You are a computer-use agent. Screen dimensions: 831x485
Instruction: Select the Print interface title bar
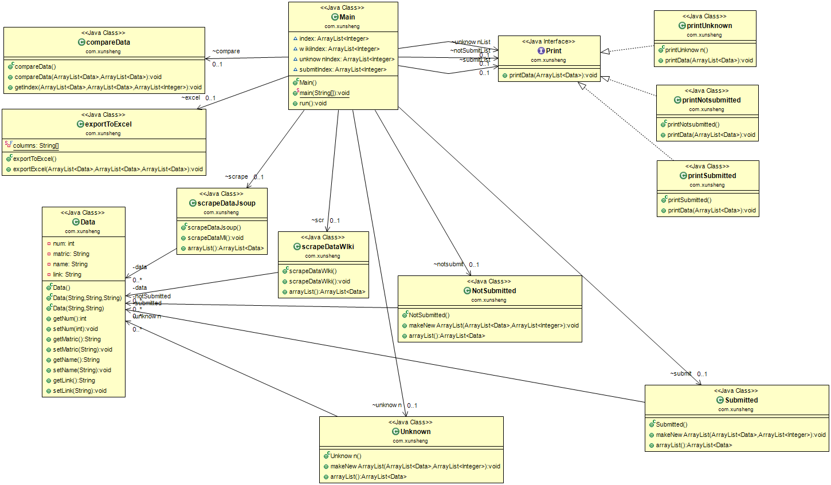click(554, 51)
